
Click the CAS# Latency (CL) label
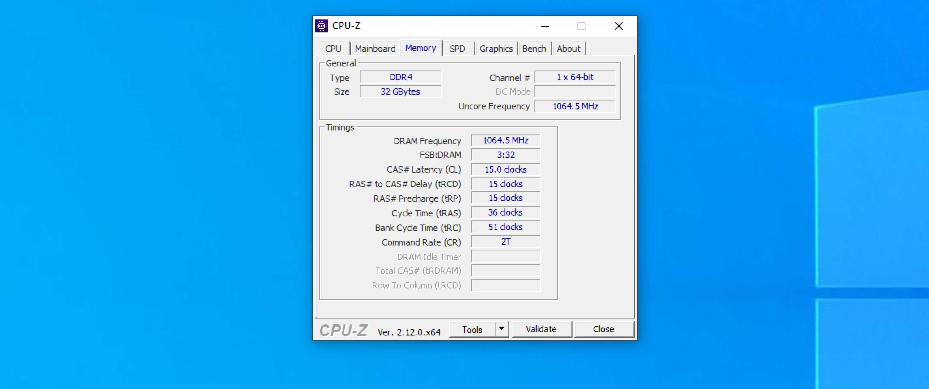pos(424,170)
